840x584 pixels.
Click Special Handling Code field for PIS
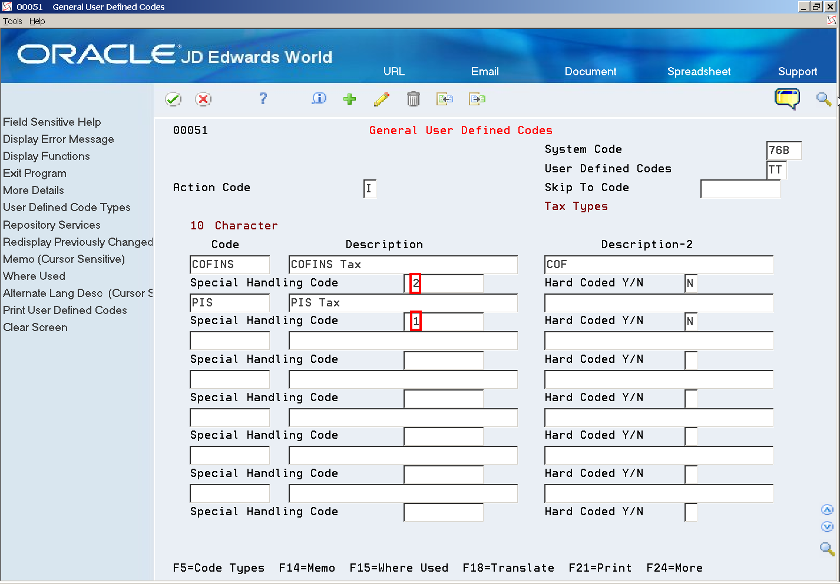[444, 322]
